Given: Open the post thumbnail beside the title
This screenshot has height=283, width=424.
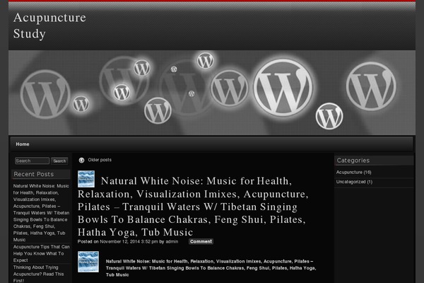Looking at the screenshot, I should tap(86, 179).
